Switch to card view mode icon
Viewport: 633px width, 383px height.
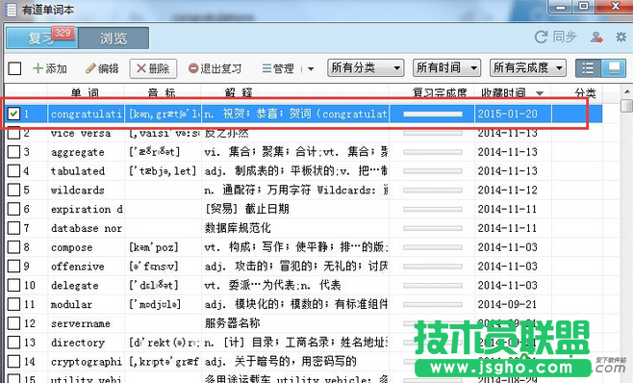click(614, 68)
